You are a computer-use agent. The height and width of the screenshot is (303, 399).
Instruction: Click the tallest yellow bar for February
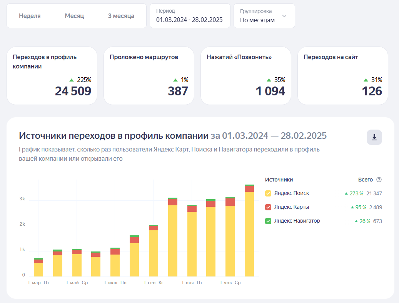[x=249, y=234]
